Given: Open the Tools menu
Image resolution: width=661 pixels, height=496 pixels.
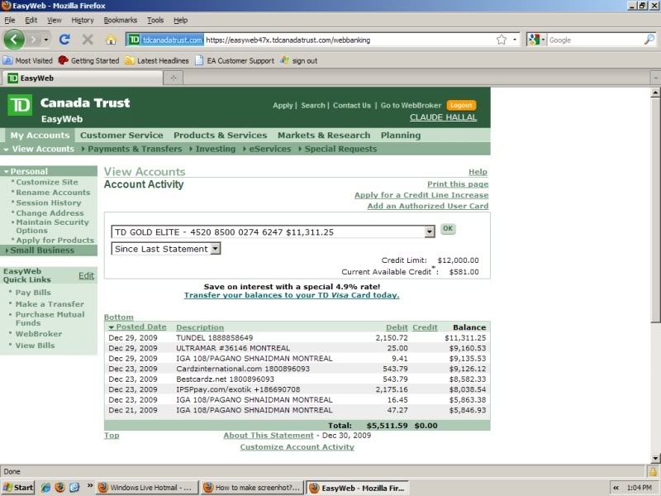Looking at the screenshot, I should pyautogui.click(x=155, y=20).
